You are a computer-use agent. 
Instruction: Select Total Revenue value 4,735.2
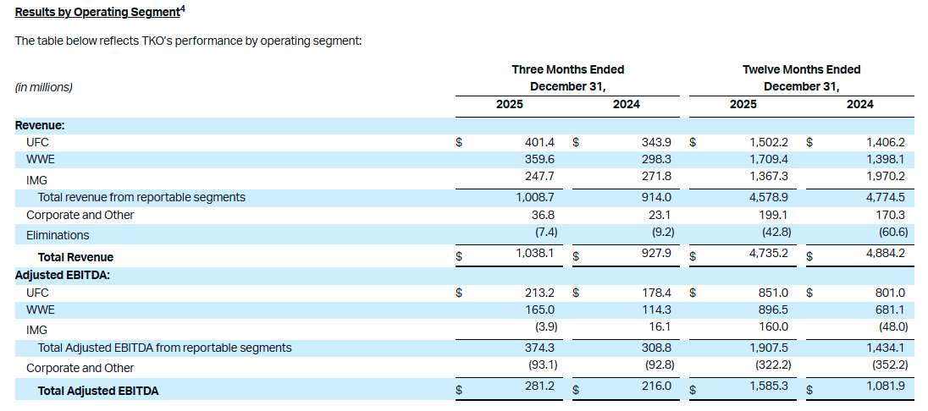click(x=769, y=255)
